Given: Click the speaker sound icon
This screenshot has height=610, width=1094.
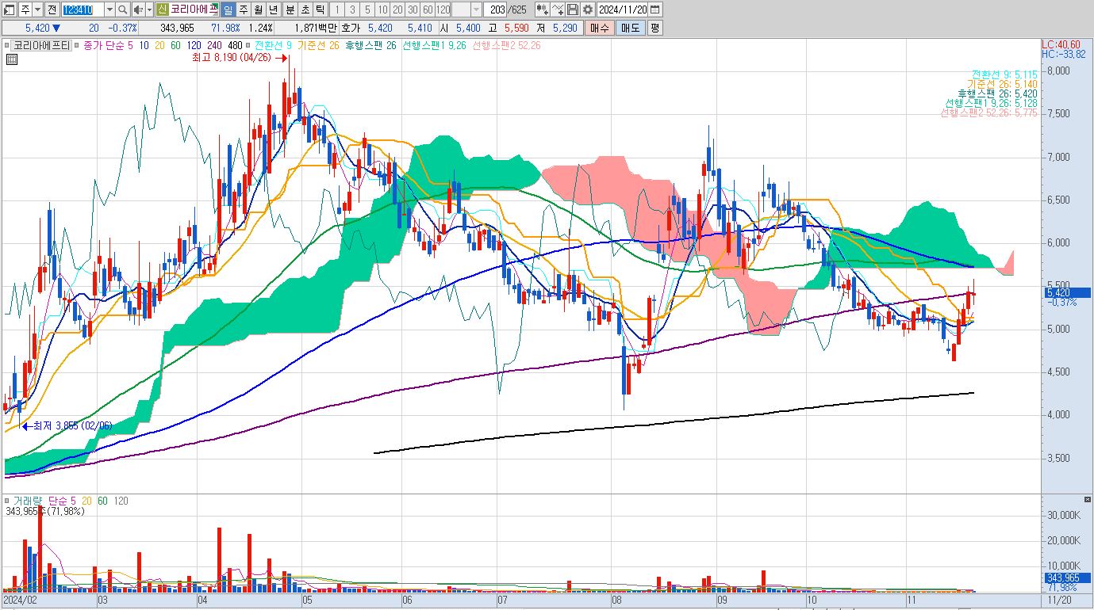Looking at the screenshot, I should (x=138, y=10).
